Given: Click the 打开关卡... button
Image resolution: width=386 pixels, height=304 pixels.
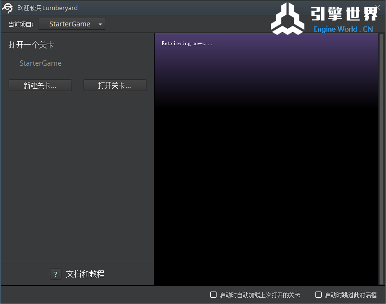Looking at the screenshot, I should (115, 85).
